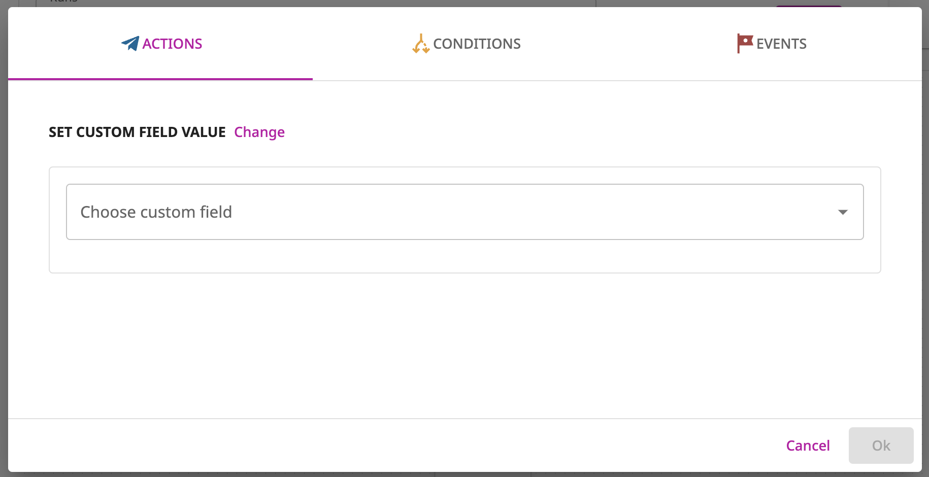Viewport: 929px width, 477px height.
Task: Click the blank area below the custom field panel
Action: click(465, 345)
